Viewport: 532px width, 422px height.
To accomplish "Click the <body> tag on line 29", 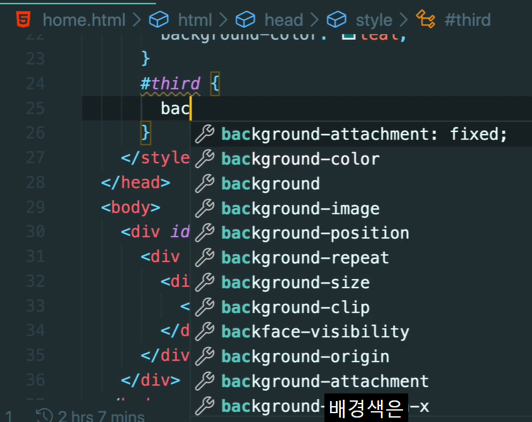I will pyautogui.click(x=131, y=208).
